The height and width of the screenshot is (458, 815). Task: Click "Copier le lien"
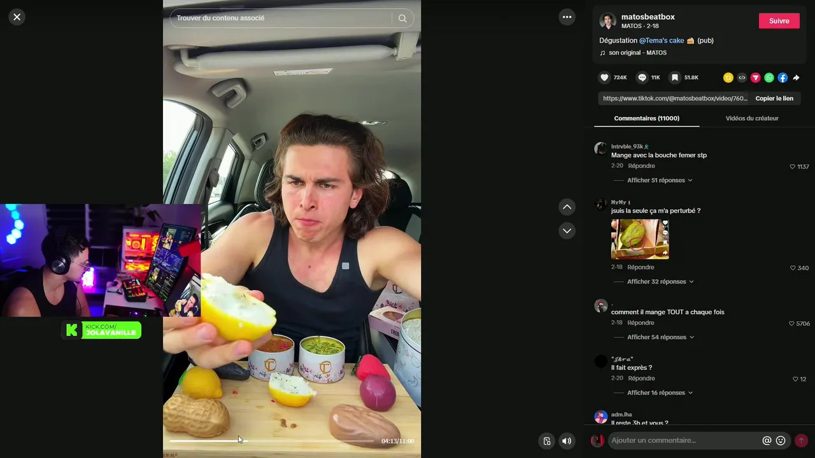pos(774,99)
